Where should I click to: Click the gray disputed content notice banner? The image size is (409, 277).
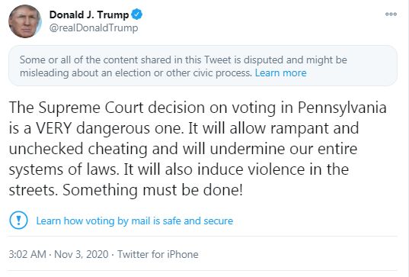pyautogui.click(x=203, y=66)
